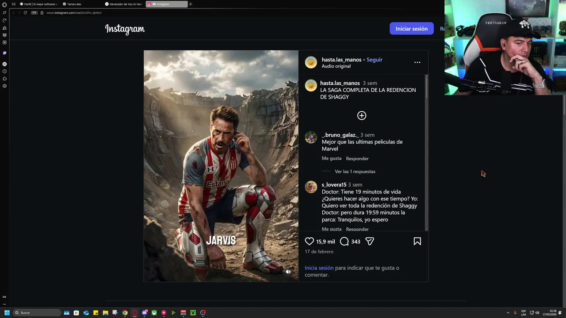Show hidden system tray icons
Screen dimensions: 566x318
(x=508, y=313)
